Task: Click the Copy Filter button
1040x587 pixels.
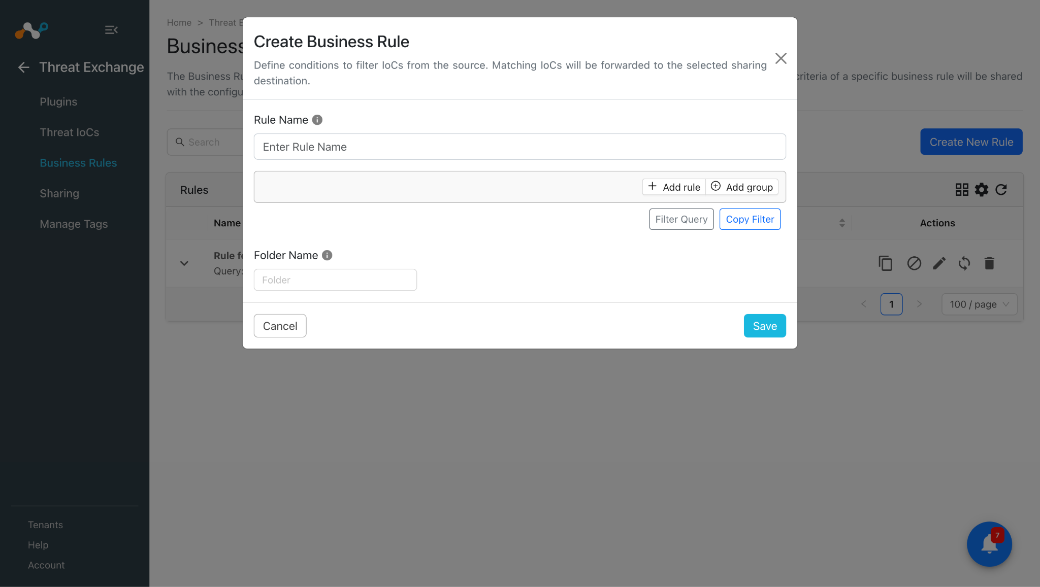Action: 750,219
